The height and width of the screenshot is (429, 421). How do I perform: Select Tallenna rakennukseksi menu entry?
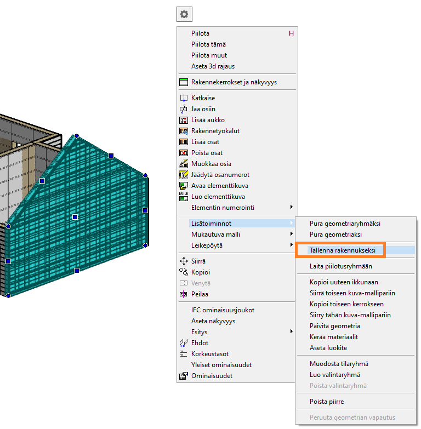(342, 250)
